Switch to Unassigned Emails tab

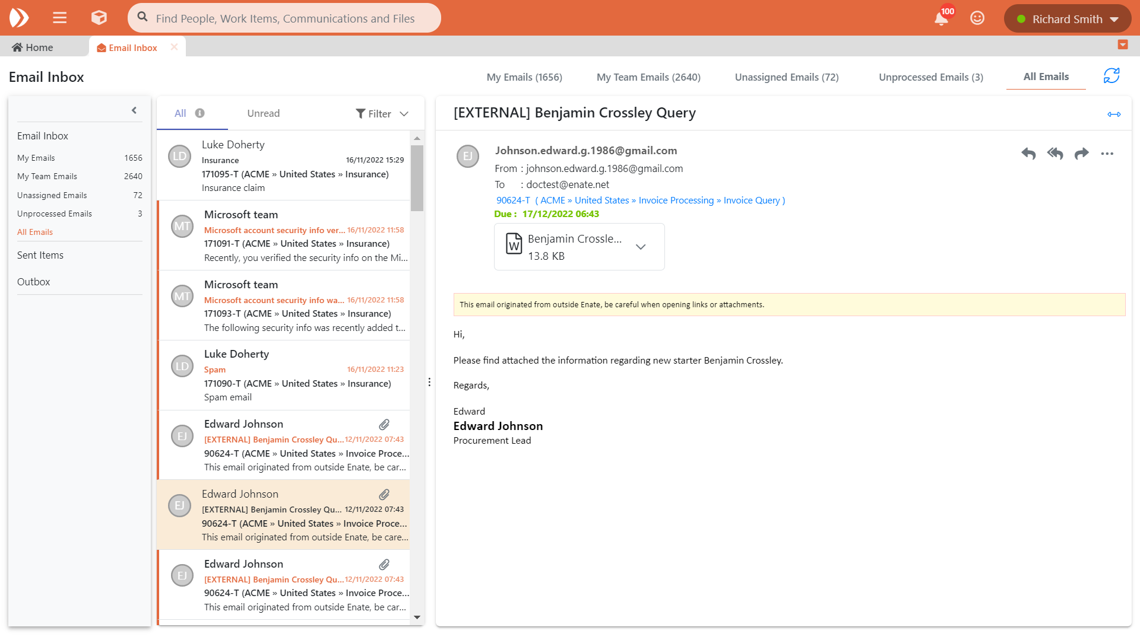786,77
